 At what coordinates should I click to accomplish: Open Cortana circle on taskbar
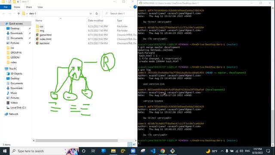[84, 151]
